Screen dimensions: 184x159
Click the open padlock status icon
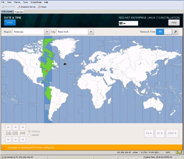(181, 152)
